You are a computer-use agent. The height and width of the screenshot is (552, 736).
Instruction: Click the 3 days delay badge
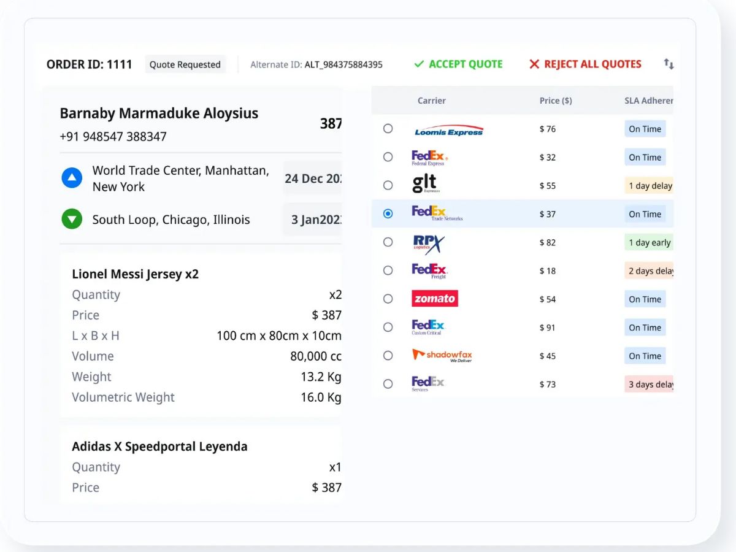[x=650, y=385]
